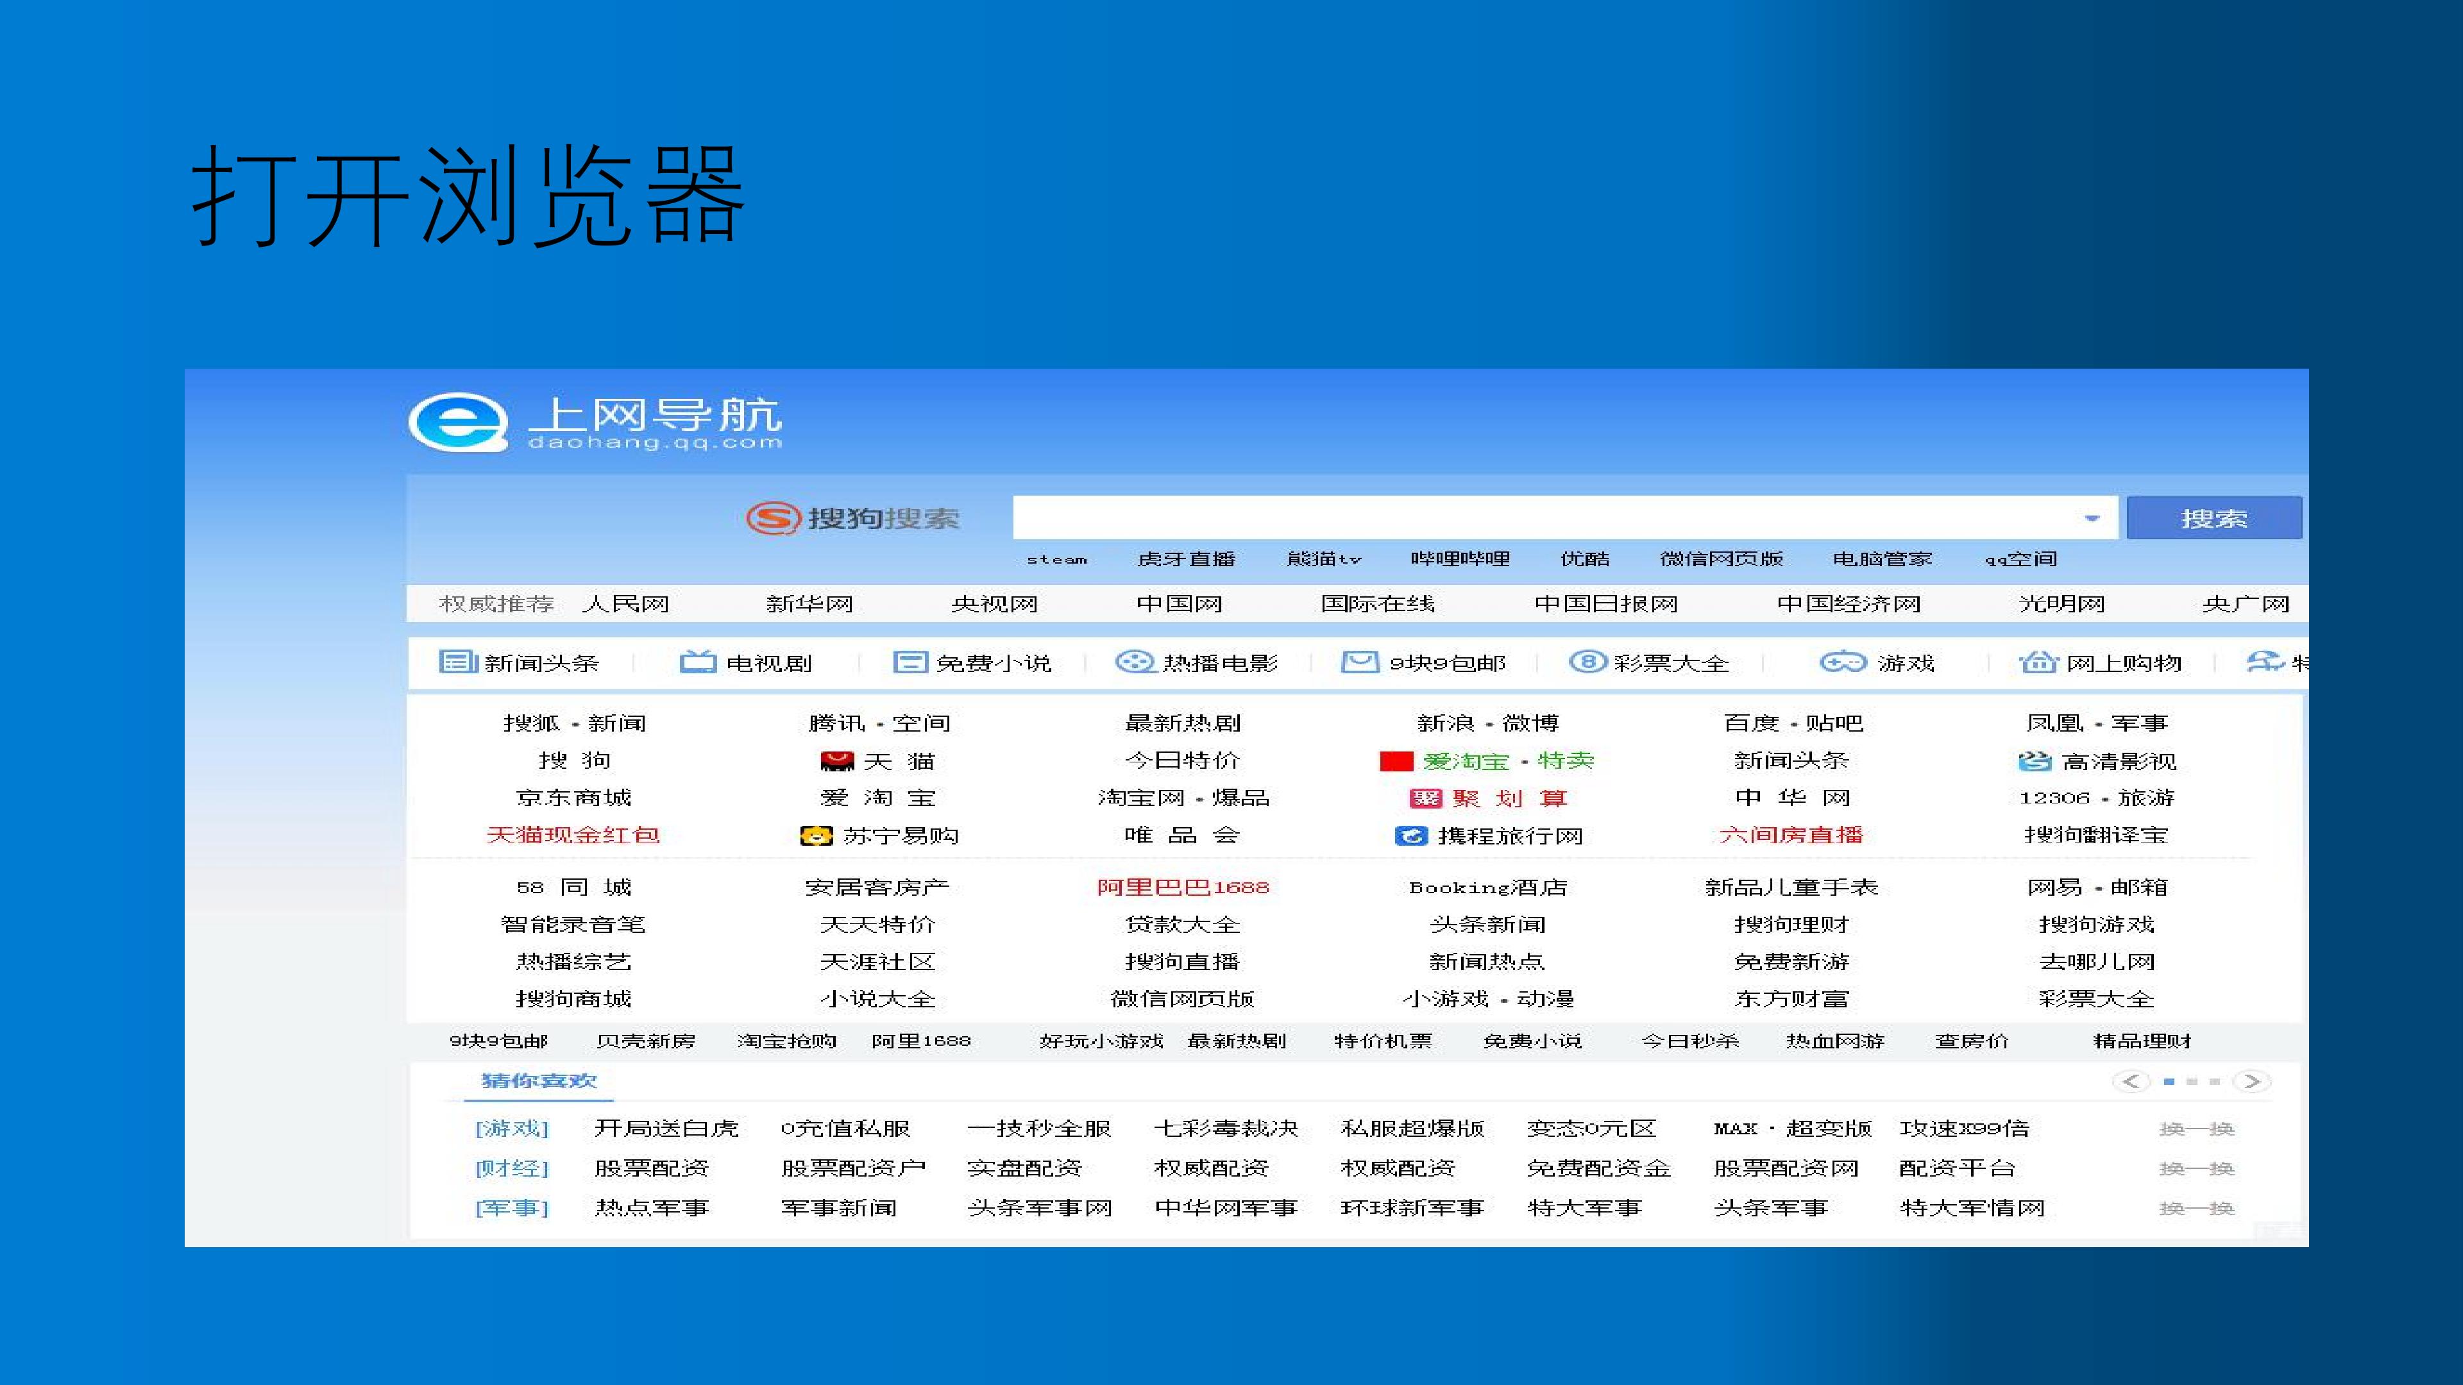Click the first pagination dot in 猜你喜欢
Image resolution: width=2463 pixels, height=1385 pixels.
[x=2169, y=1082]
